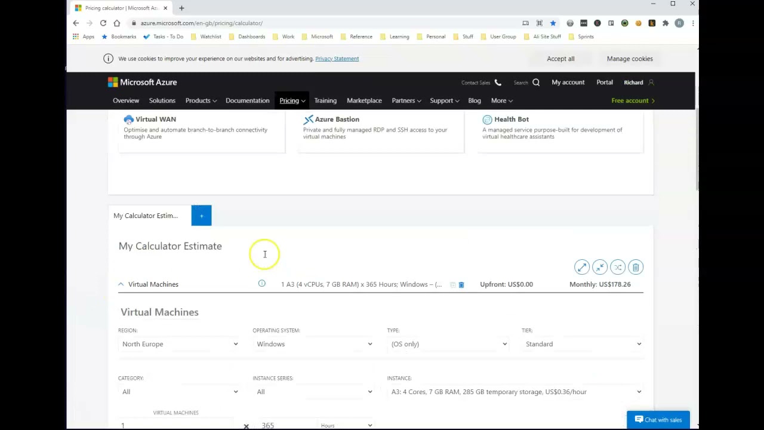Open the Documentation link
This screenshot has height=430, width=764.
click(248, 100)
